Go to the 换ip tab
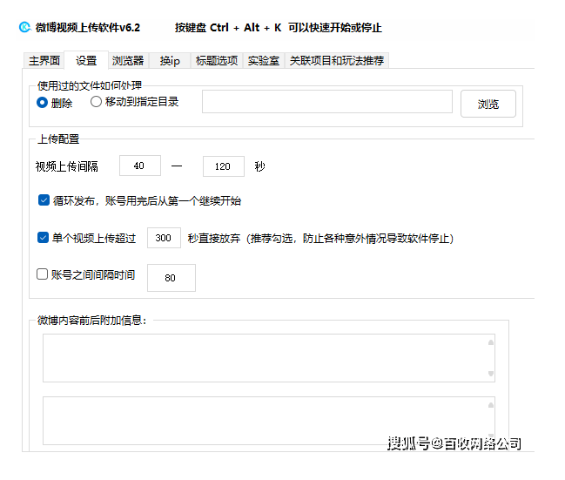This screenshot has width=565, height=480. coord(170,60)
